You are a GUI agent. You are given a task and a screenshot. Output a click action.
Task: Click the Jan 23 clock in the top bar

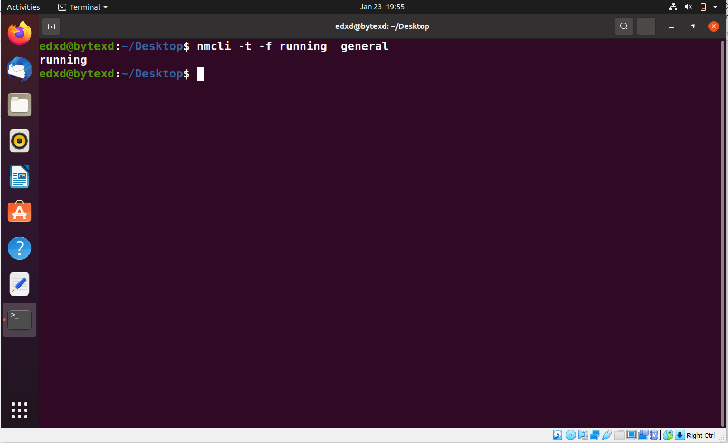click(x=381, y=7)
